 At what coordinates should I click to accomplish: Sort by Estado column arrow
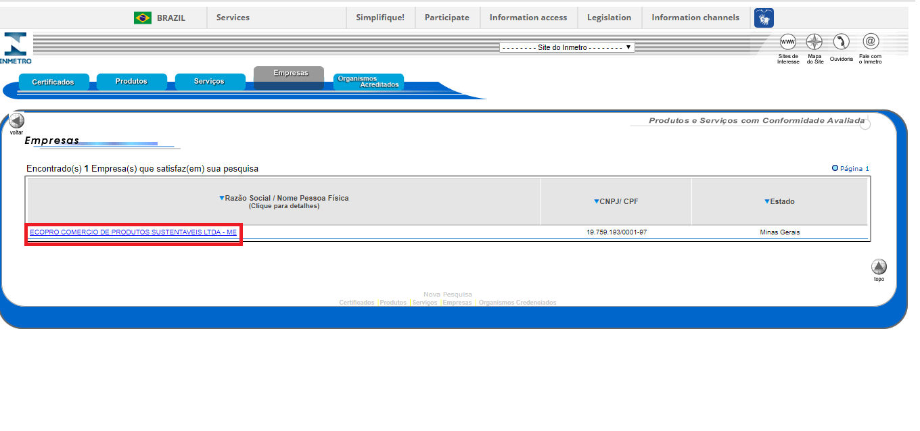click(x=767, y=201)
